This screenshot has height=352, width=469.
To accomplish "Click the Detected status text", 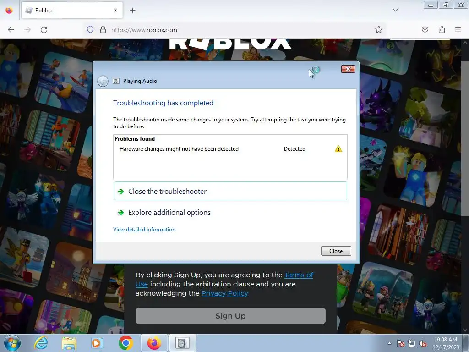I will click(294, 149).
